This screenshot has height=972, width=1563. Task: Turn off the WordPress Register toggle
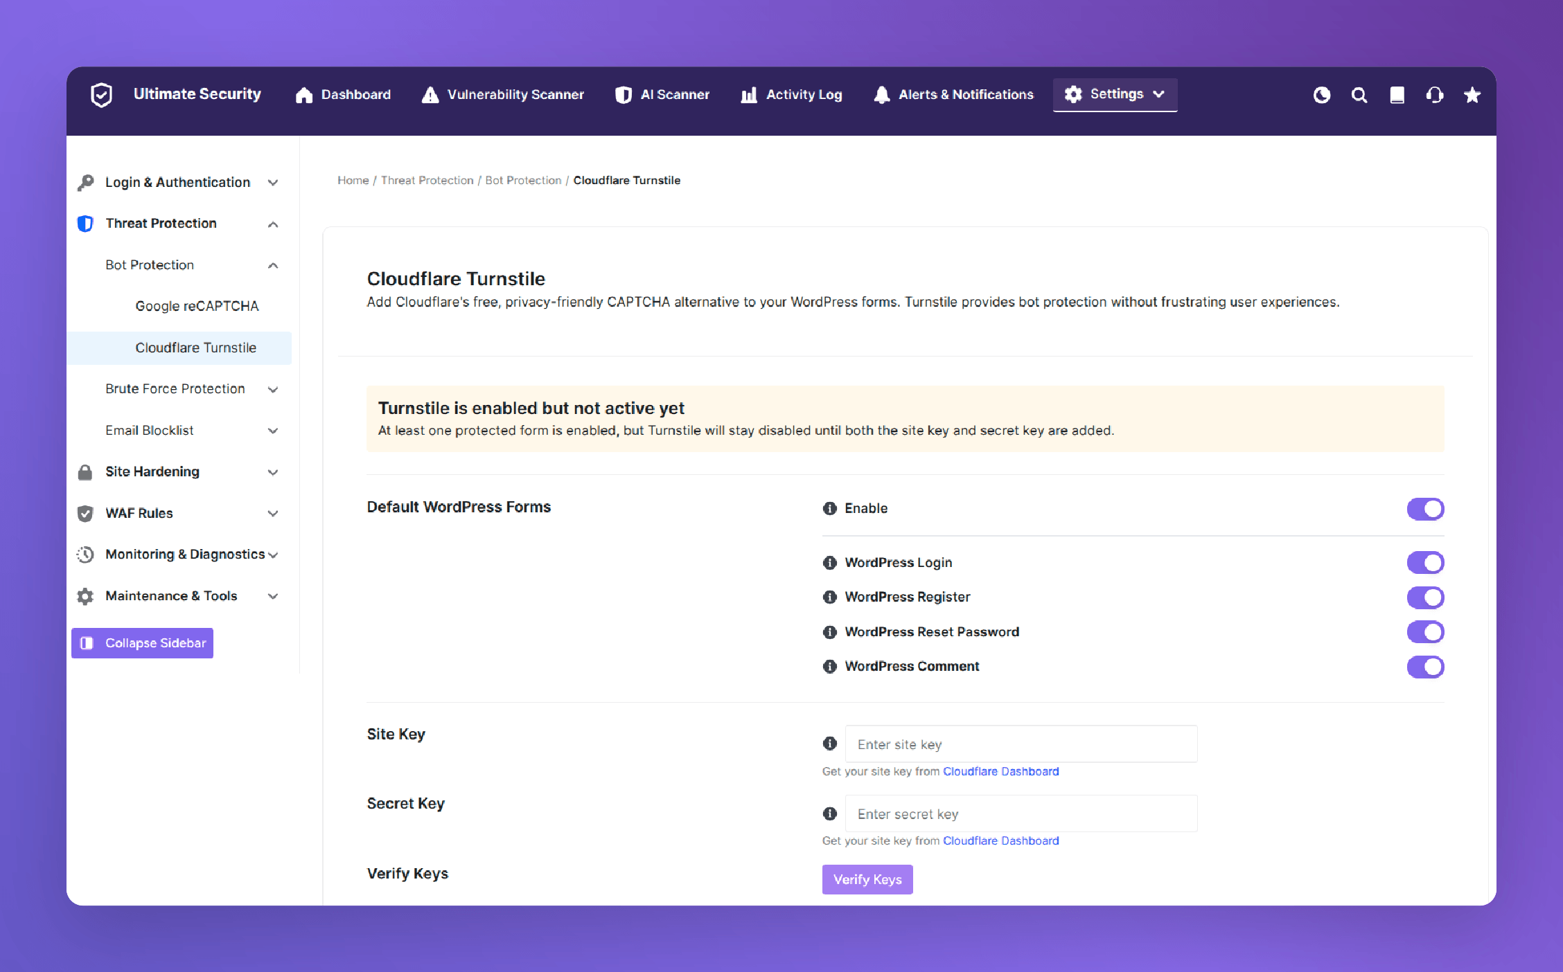[x=1425, y=597]
